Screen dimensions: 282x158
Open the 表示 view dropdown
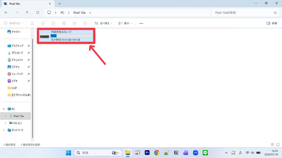(125, 23)
